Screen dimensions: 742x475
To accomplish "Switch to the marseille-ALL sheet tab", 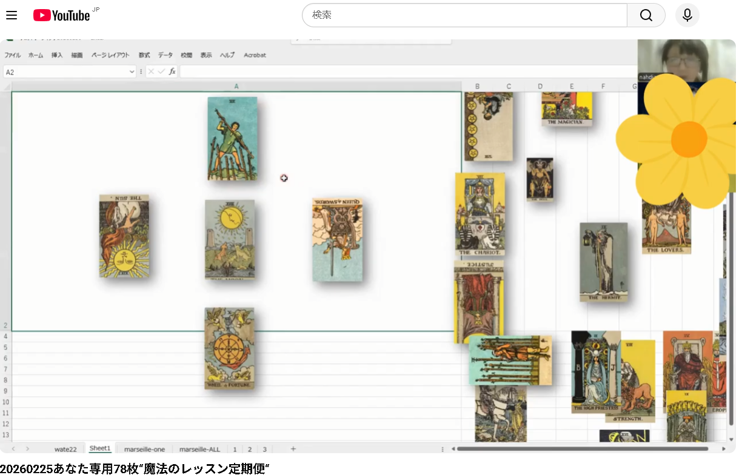I will point(199,449).
